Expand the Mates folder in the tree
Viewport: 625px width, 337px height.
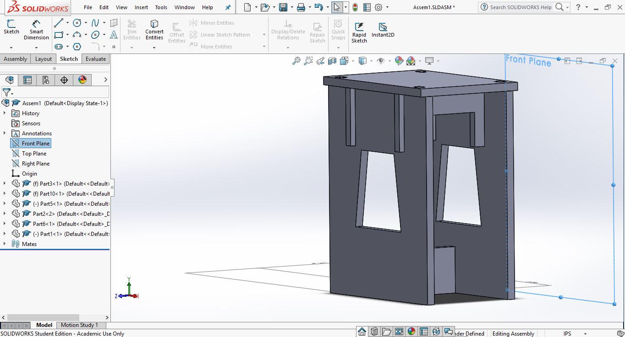click(x=5, y=244)
